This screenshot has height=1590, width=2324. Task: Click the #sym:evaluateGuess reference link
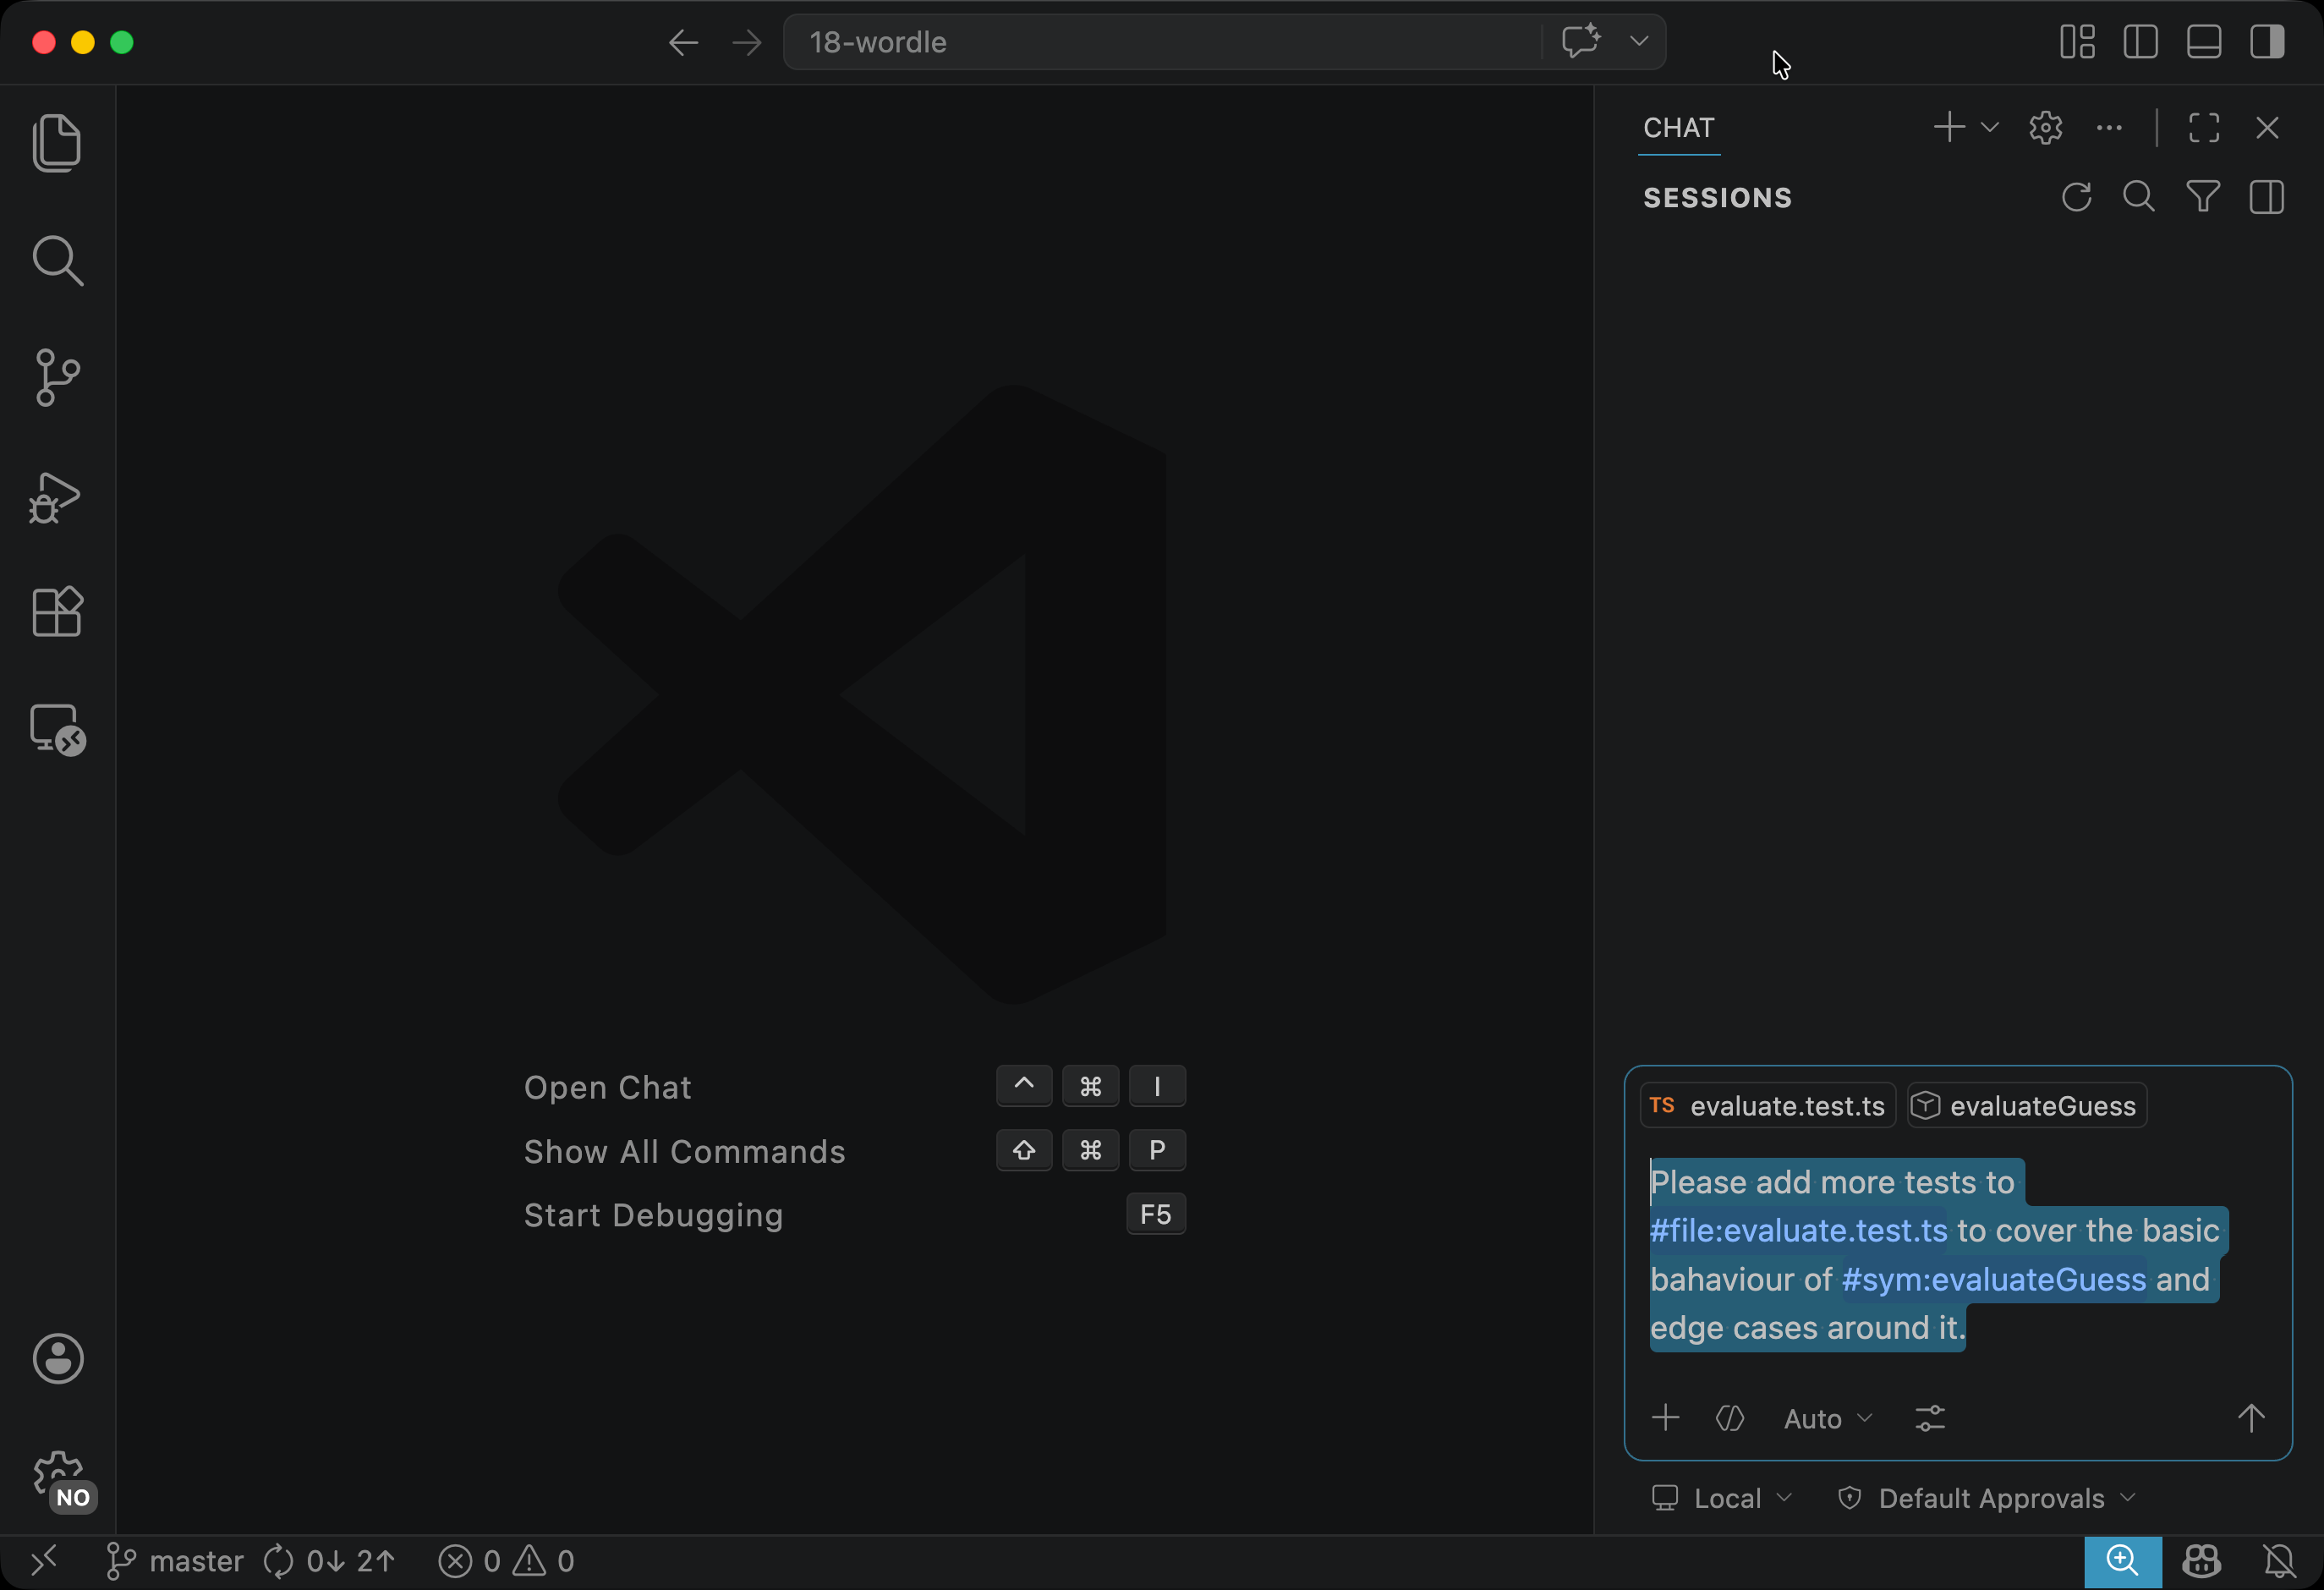pyautogui.click(x=1993, y=1279)
